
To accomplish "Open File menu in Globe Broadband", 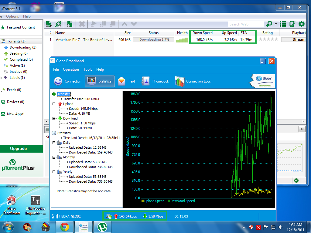I will pyautogui.click(x=56, y=69).
